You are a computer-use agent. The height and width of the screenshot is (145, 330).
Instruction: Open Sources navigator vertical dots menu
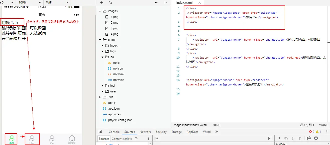tap(148, 139)
